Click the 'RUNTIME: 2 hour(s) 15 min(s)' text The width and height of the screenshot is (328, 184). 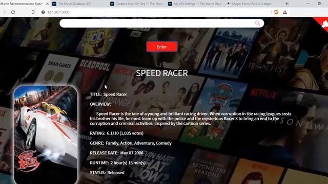pyautogui.click(x=118, y=163)
